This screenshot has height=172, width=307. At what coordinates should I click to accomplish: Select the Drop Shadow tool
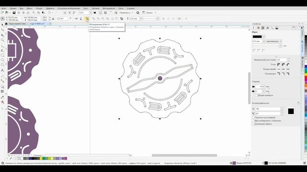pos(2,87)
